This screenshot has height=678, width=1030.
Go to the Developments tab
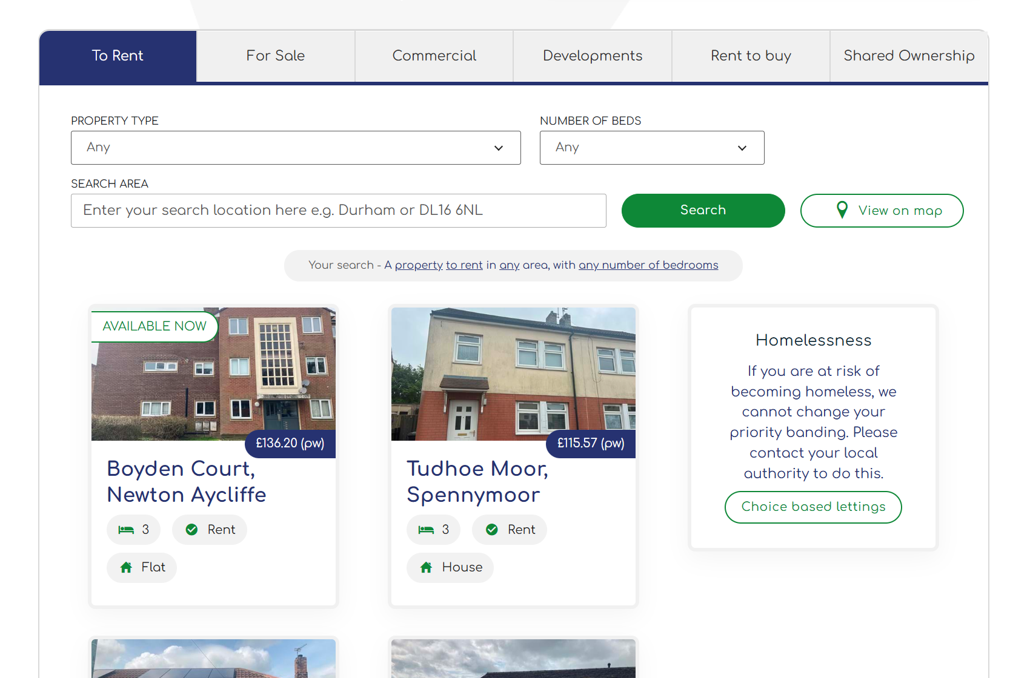(x=593, y=56)
